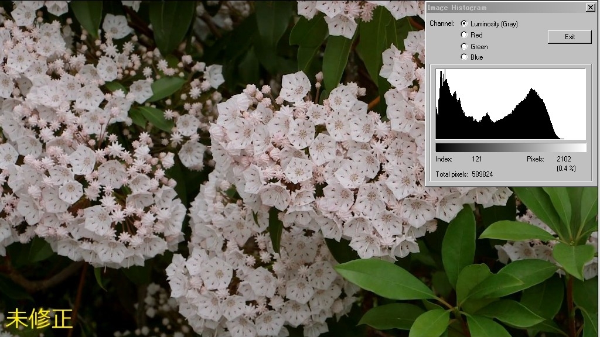The width and height of the screenshot is (600, 337).
Task: Click the Pixels value 2102
Action: (564, 159)
